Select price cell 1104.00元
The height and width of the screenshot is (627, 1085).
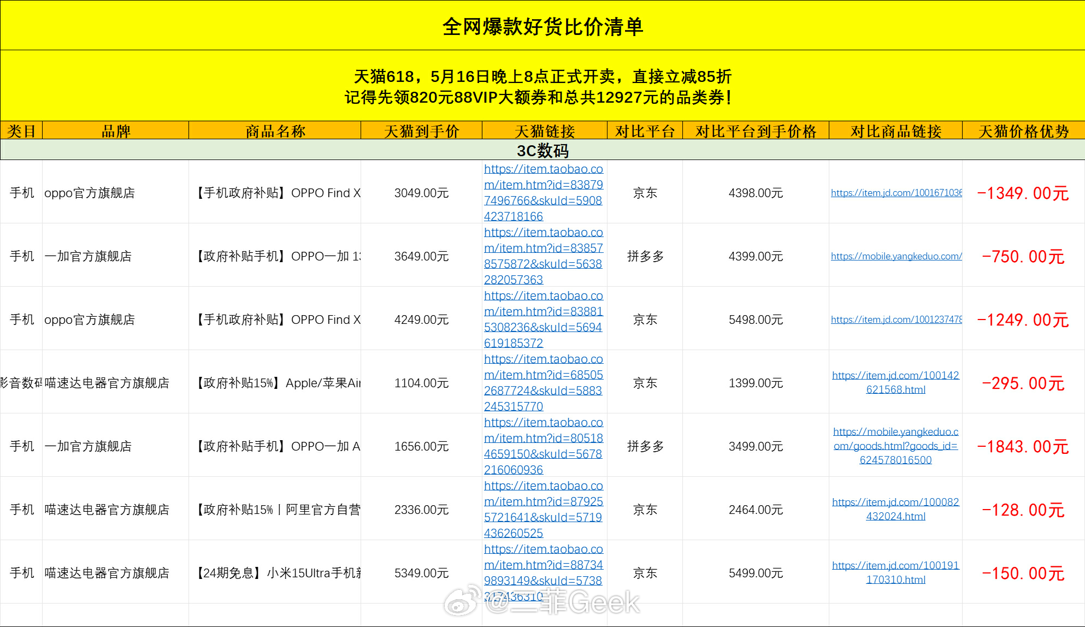tap(421, 383)
